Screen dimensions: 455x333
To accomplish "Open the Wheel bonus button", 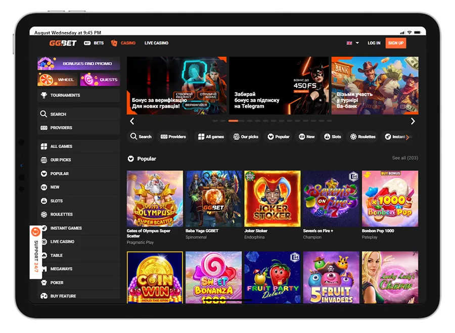I will coord(58,79).
